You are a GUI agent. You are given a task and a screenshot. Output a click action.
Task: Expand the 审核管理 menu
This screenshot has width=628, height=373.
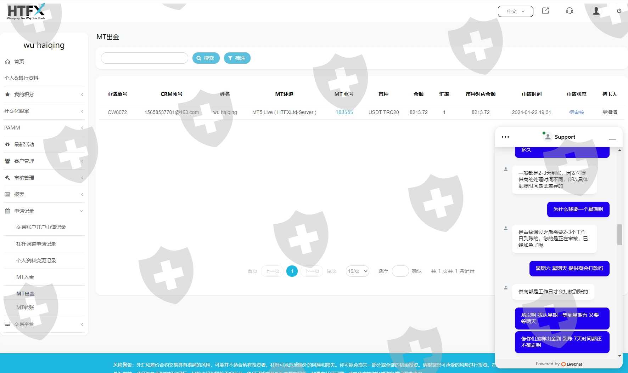tap(82, 178)
